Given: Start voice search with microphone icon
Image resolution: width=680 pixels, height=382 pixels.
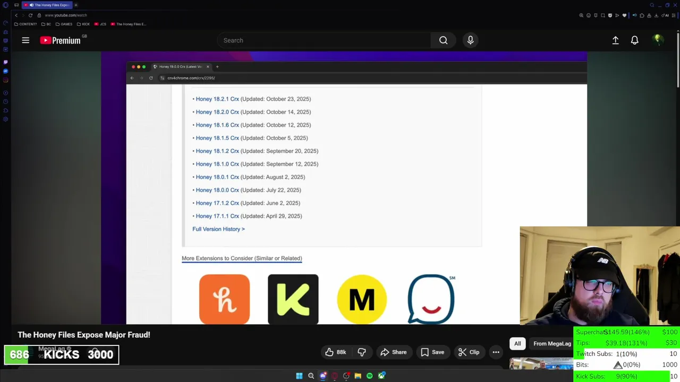Looking at the screenshot, I should [x=470, y=40].
